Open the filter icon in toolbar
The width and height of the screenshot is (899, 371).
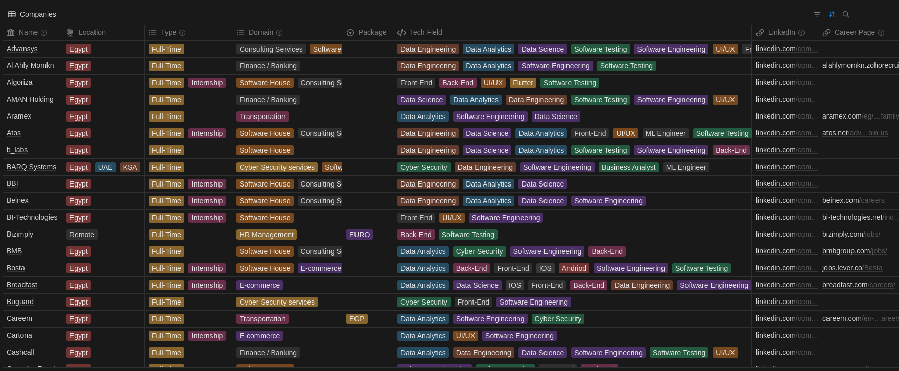[x=817, y=14]
